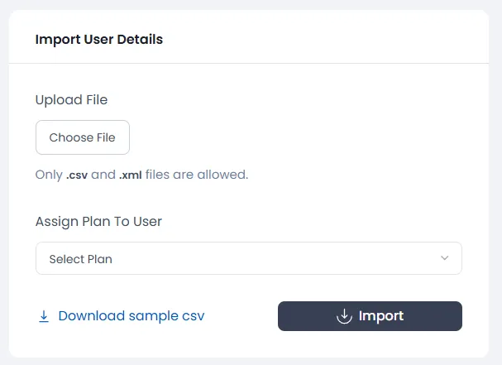Click the bold ".xml" text
The height and width of the screenshot is (365, 502).
(130, 175)
